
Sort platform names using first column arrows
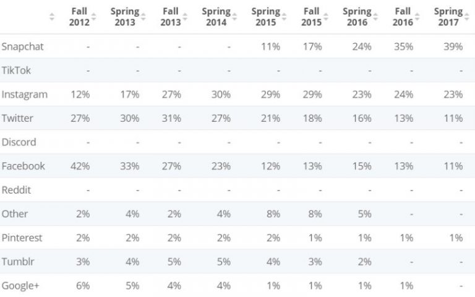(52, 17)
